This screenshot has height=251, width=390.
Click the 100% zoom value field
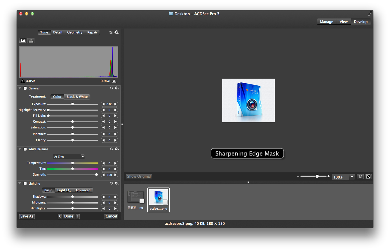[340, 177]
